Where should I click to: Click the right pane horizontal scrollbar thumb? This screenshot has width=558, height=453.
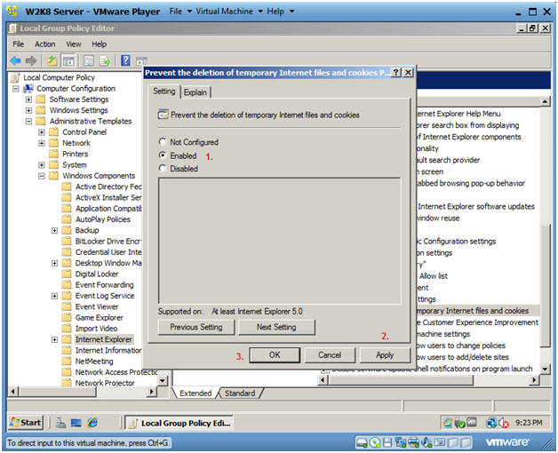[x=402, y=380]
